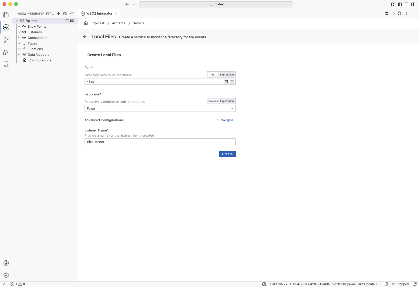Open helper pane icon in Path field

(x=226, y=82)
